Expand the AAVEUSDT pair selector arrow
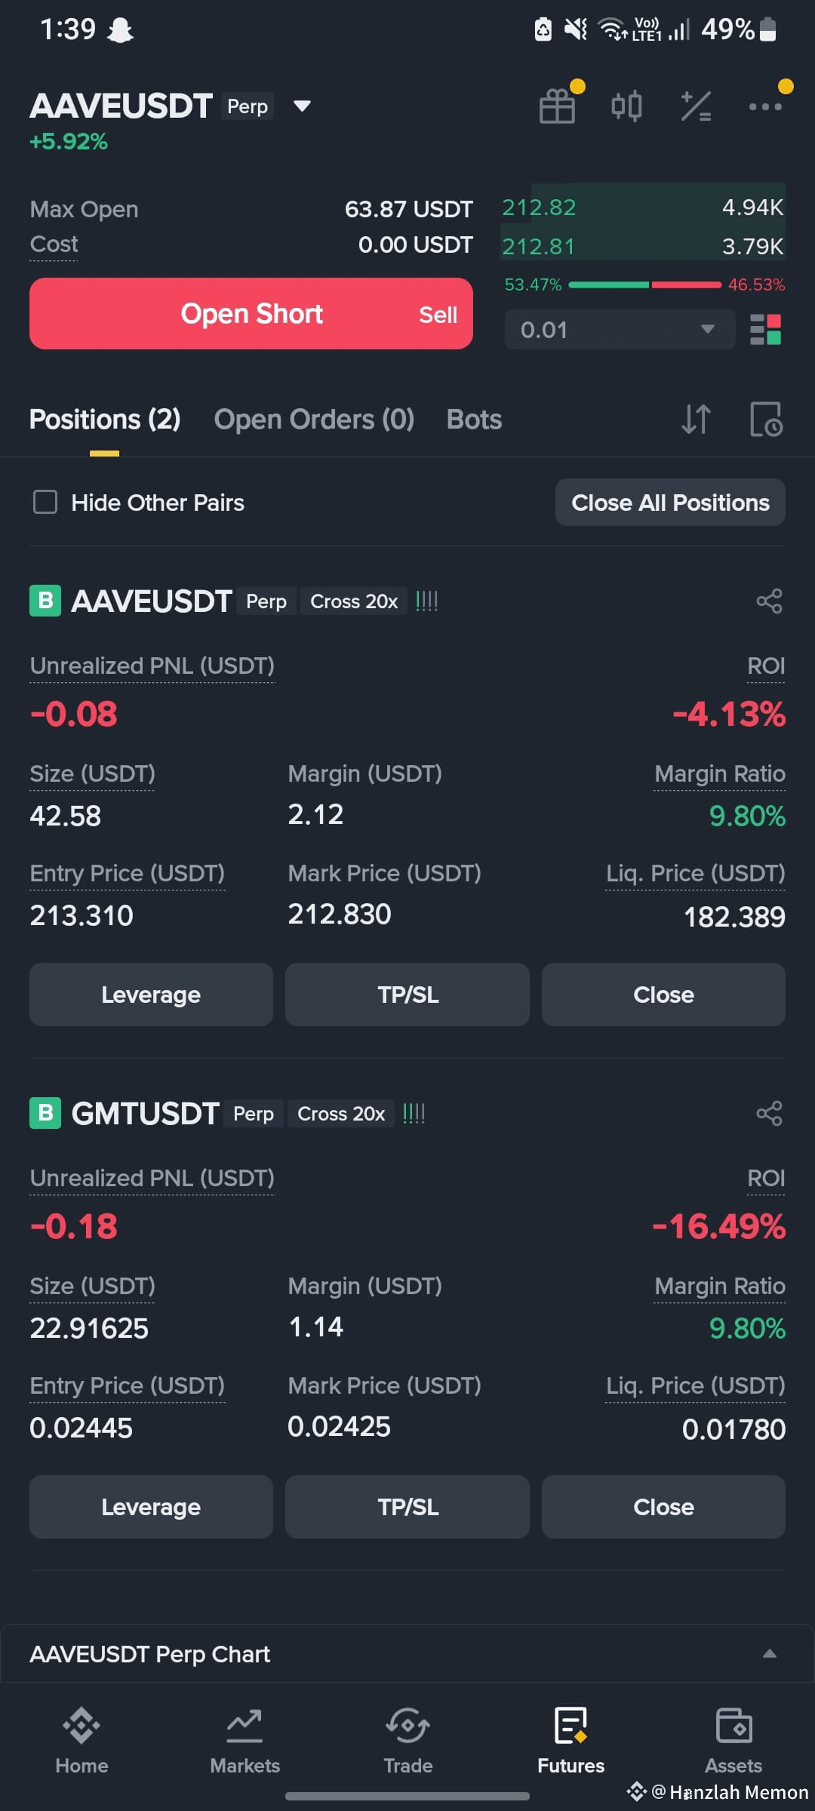Screen dimensions: 815x1811 [x=302, y=106]
